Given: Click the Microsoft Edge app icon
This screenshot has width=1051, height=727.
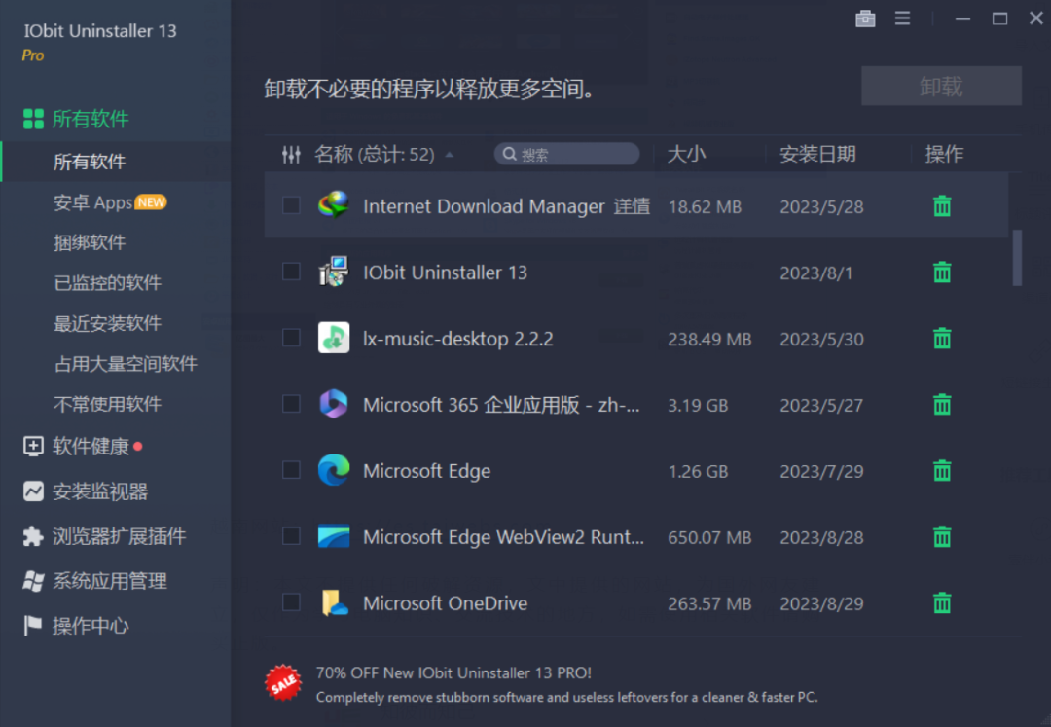Looking at the screenshot, I should pos(333,470).
